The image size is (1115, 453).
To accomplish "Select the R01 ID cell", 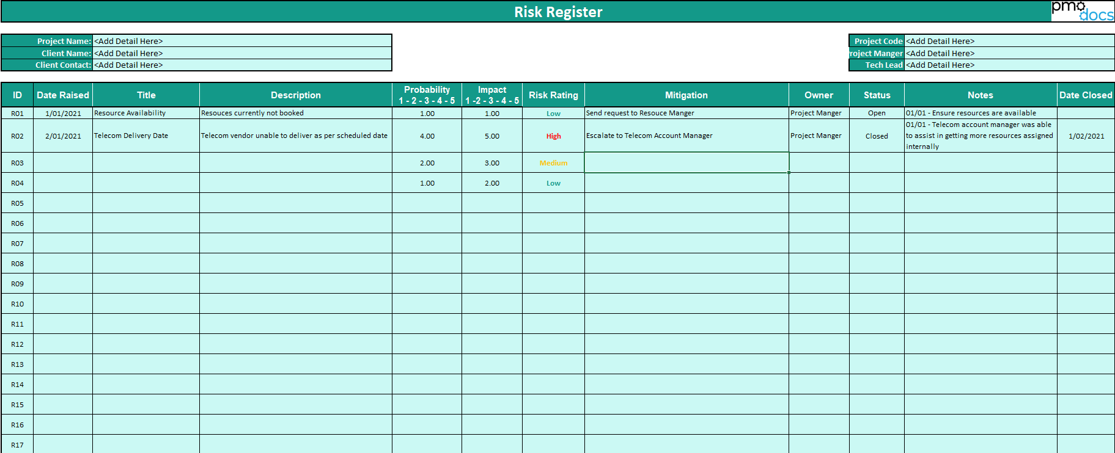I will (17, 113).
